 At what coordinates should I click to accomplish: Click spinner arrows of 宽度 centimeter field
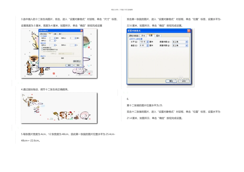76,38
